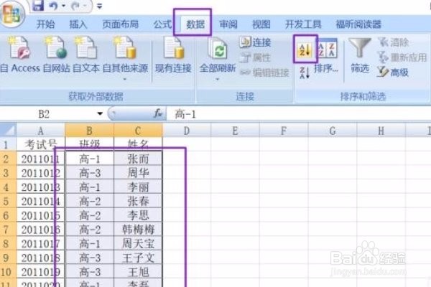Select column B header

pos(89,131)
